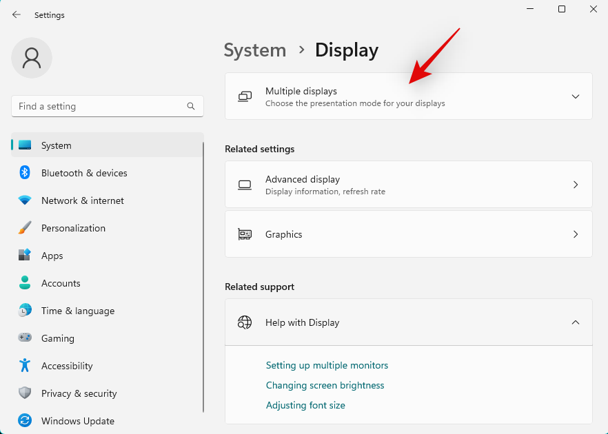Open the Graphics settings page
Screen dimensions: 608x434
click(x=408, y=234)
